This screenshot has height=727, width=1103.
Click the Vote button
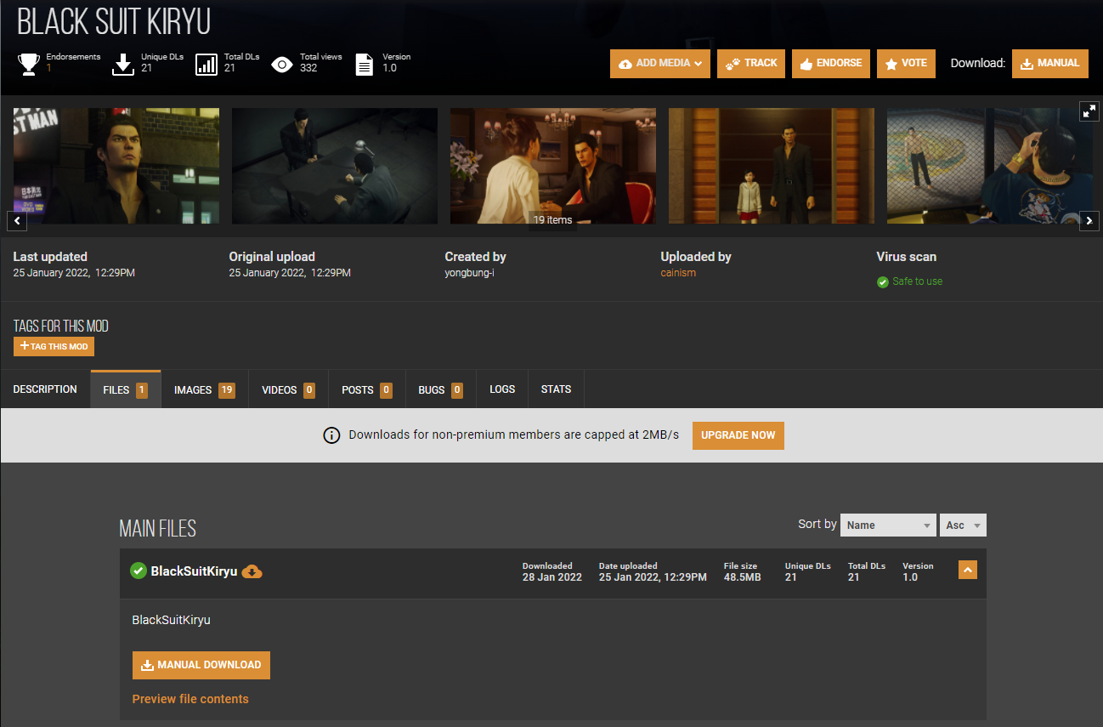tap(906, 64)
